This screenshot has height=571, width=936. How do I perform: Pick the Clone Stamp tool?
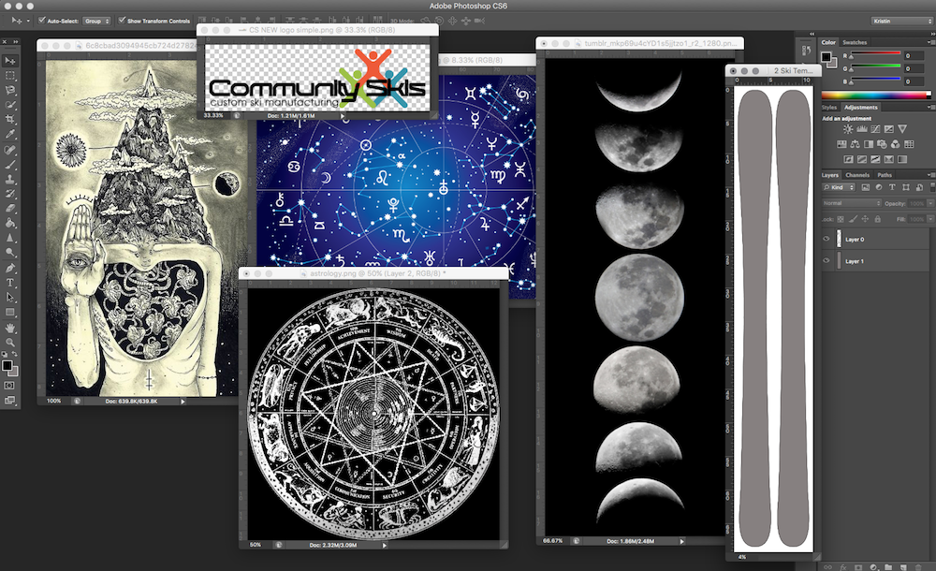(10, 179)
